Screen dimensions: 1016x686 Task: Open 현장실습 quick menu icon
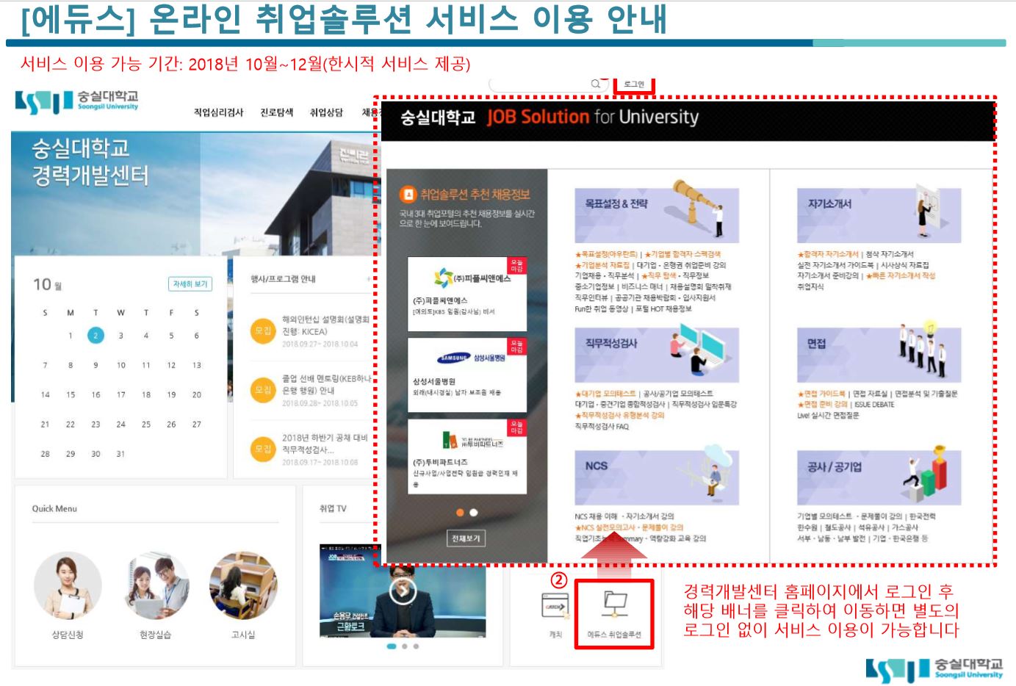[x=156, y=586]
